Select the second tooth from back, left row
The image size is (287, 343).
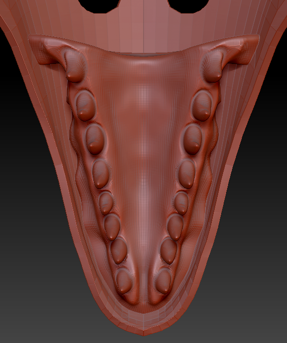click(86, 106)
